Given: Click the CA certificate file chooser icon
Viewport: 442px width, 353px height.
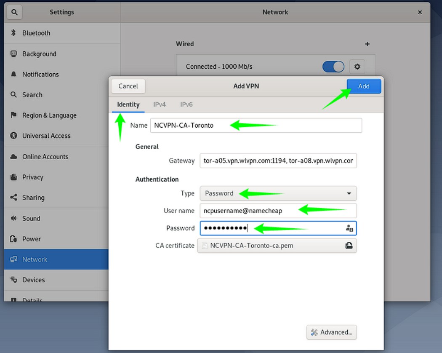Looking at the screenshot, I should pos(349,246).
